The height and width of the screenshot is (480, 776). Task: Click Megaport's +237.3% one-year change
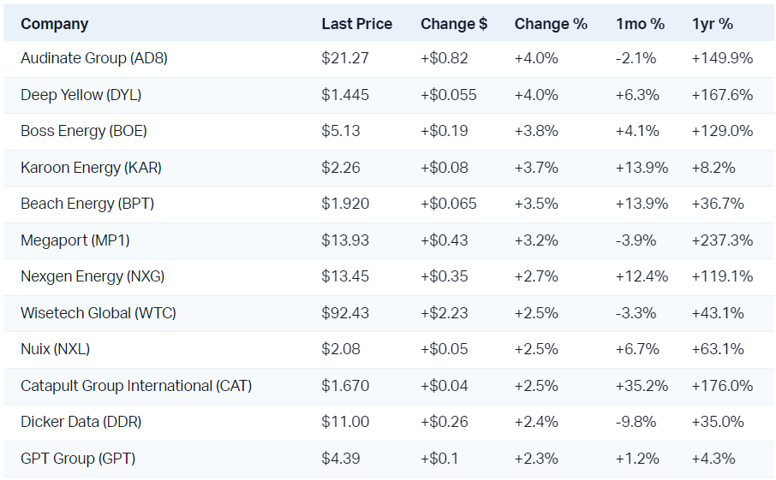(x=722, y=240)
